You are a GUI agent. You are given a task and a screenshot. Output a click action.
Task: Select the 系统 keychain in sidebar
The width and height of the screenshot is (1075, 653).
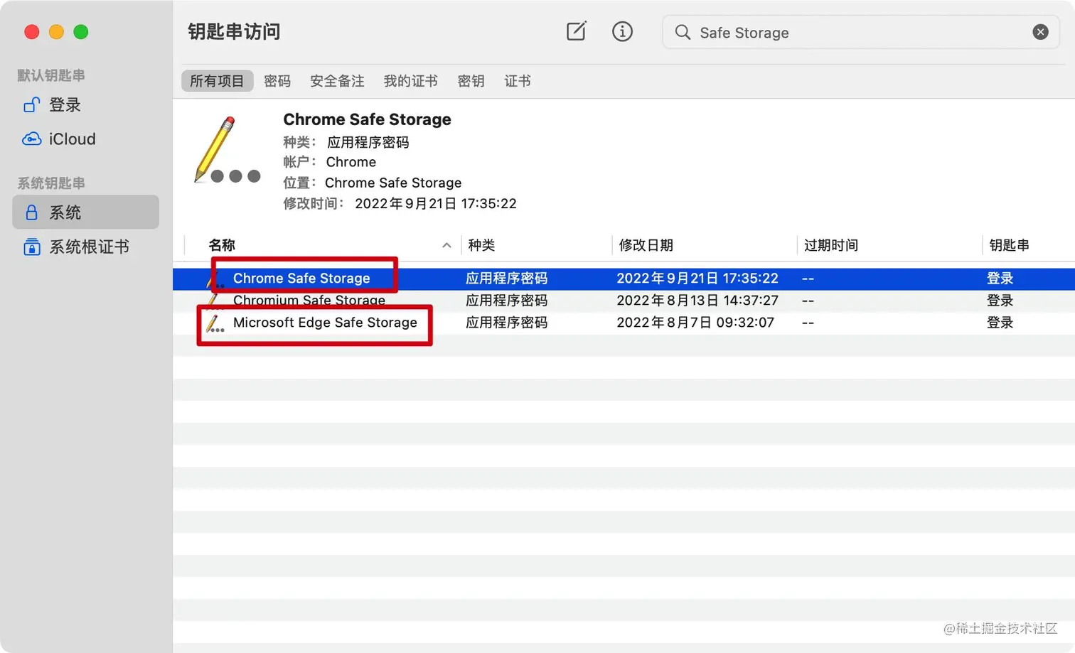[85, 212]
